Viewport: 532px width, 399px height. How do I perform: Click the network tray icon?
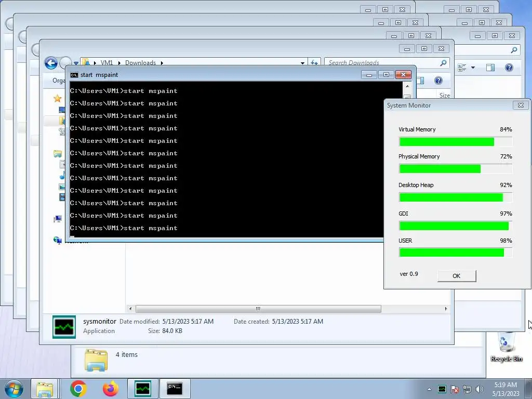[467, 389]
